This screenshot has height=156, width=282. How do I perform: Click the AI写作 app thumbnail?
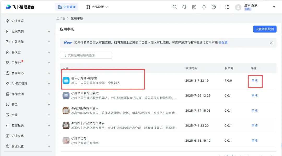click(x=66, y=125)
